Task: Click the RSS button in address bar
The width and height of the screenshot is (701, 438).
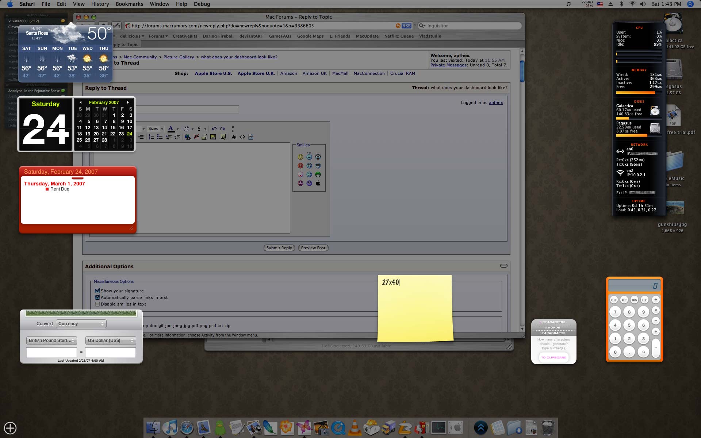Action: (x=406, y=26)
